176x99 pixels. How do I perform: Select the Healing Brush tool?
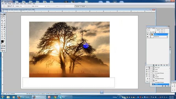coord(2,23)
